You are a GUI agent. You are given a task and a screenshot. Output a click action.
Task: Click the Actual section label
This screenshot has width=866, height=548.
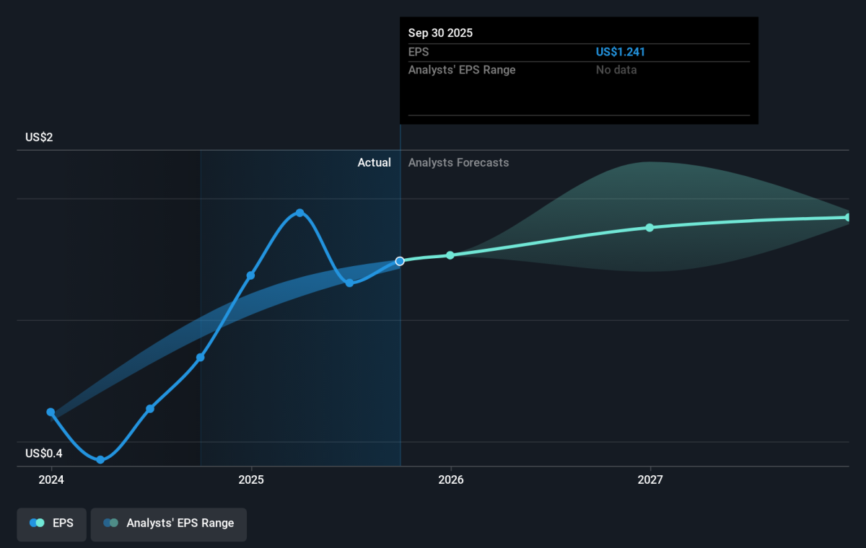click(374, 163)
